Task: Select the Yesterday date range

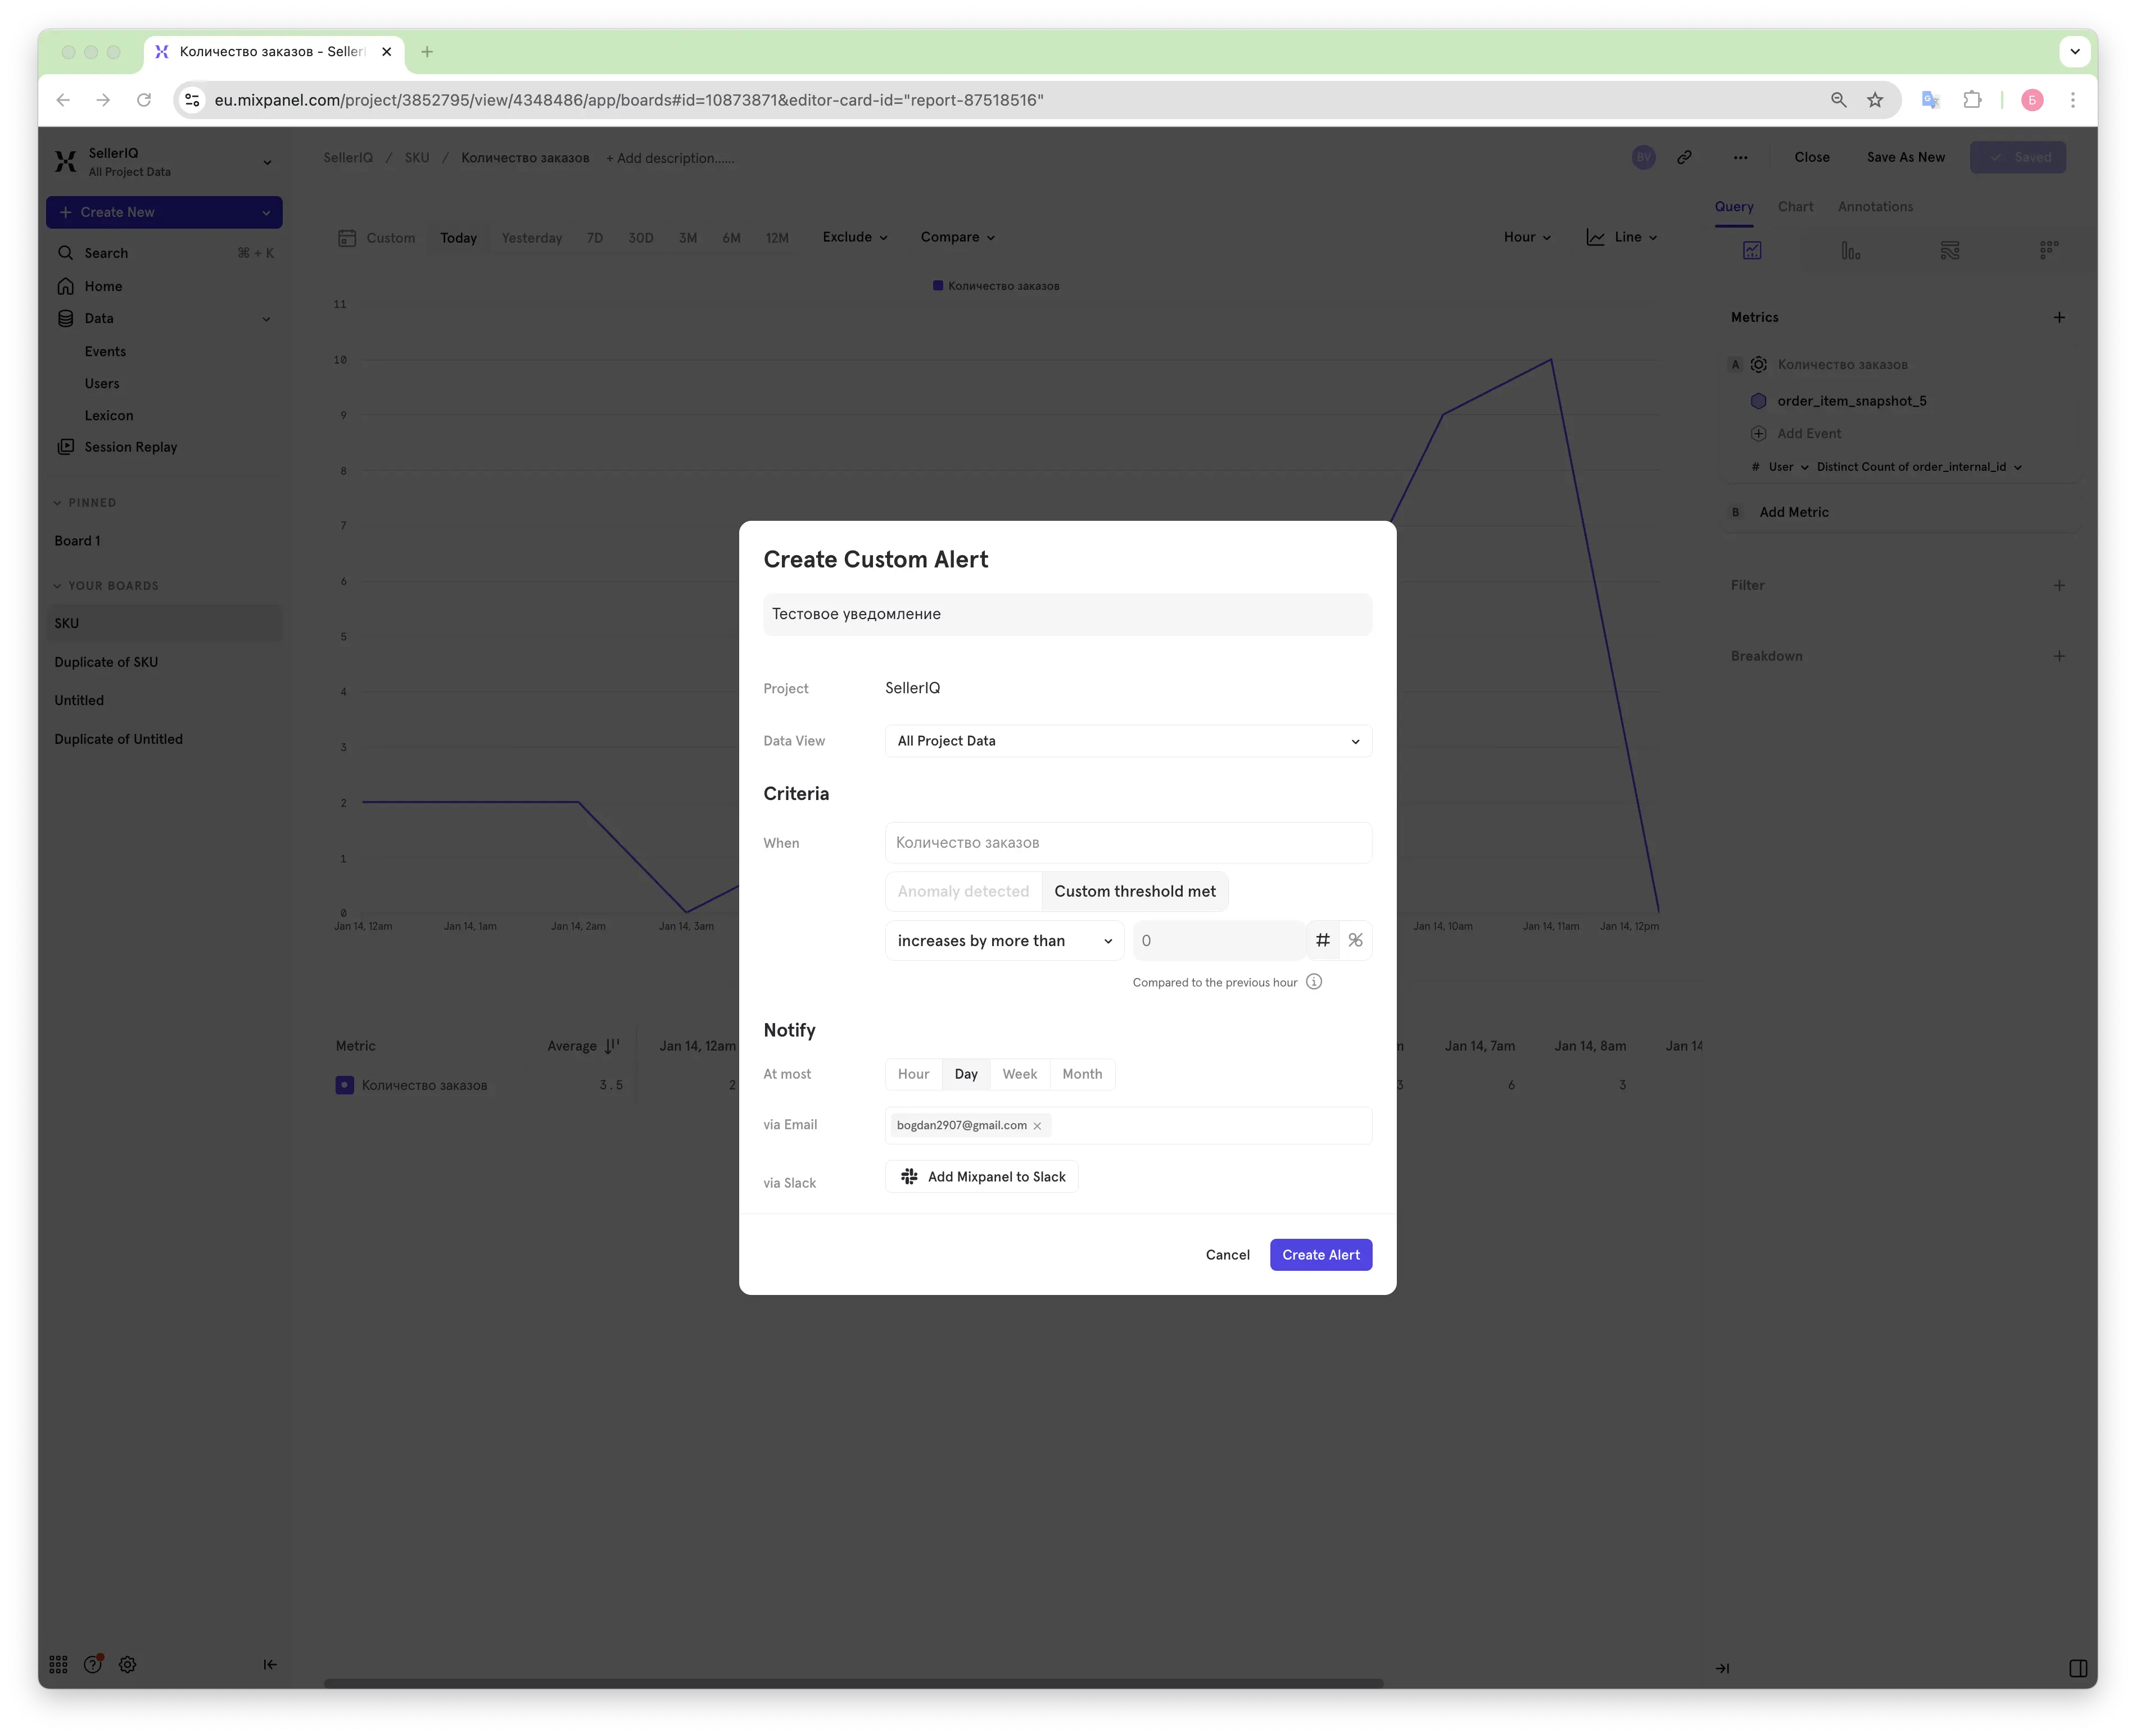Action: 531,238
